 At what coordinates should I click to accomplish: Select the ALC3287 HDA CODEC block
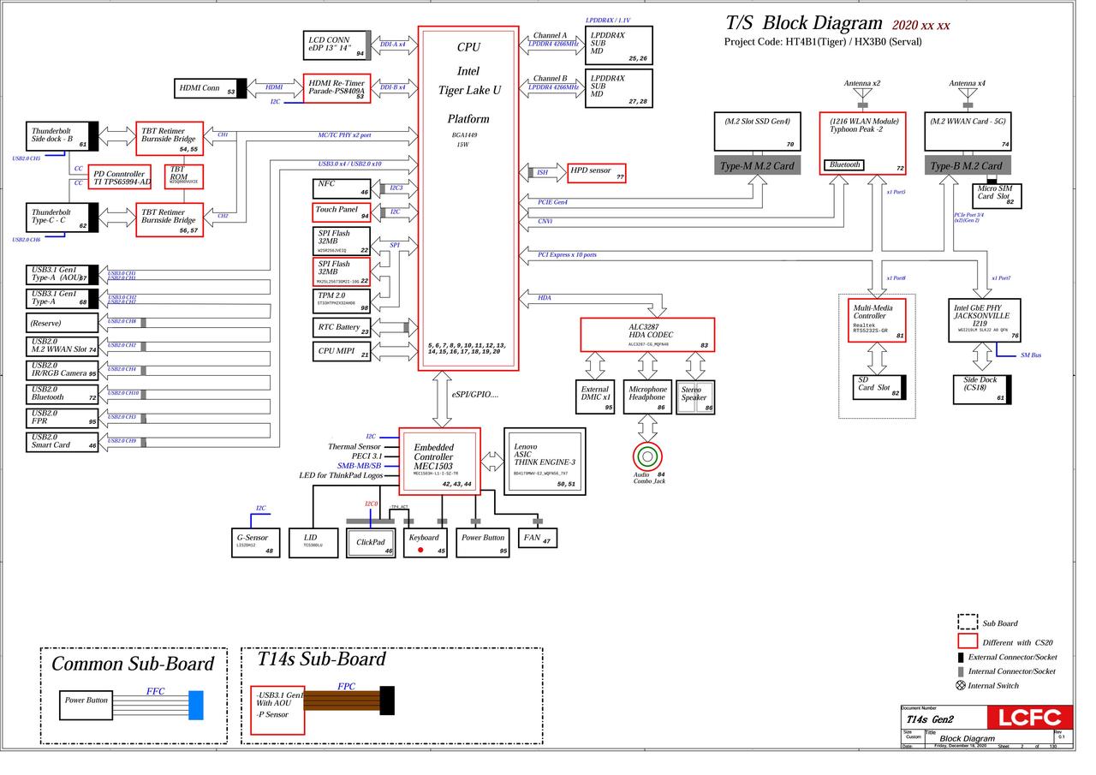pos(647,335)
